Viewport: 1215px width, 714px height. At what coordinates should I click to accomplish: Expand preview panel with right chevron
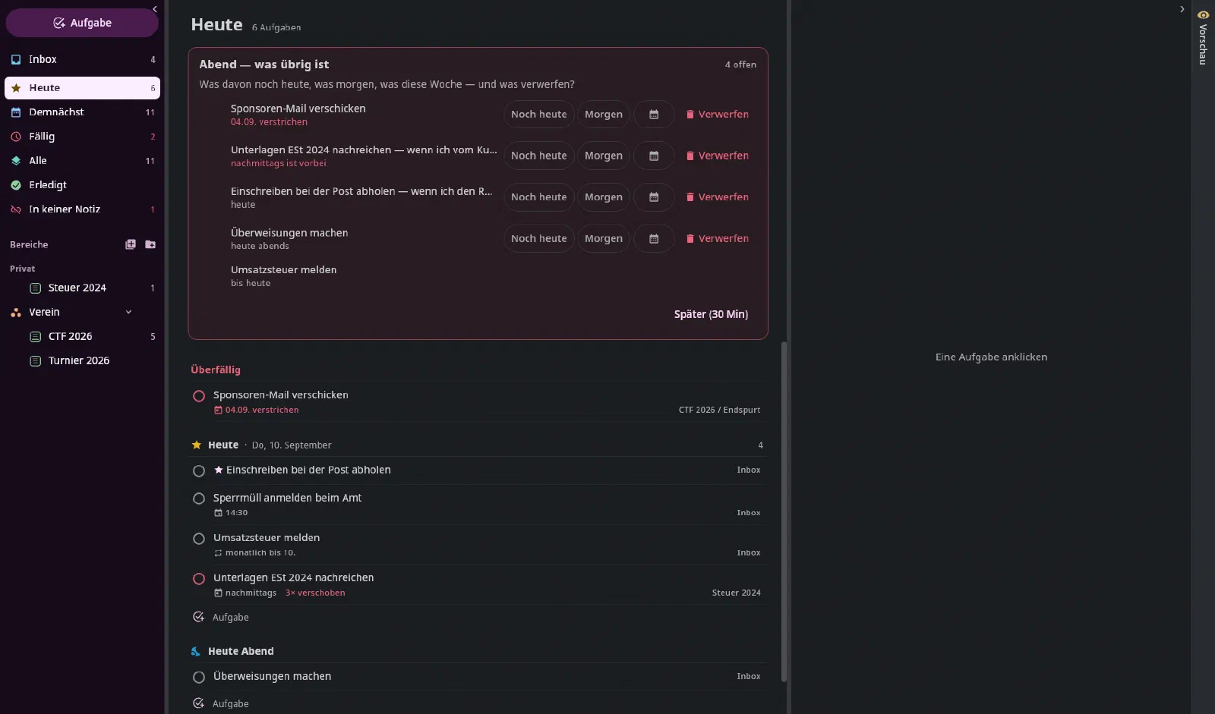pos(1182,9)
